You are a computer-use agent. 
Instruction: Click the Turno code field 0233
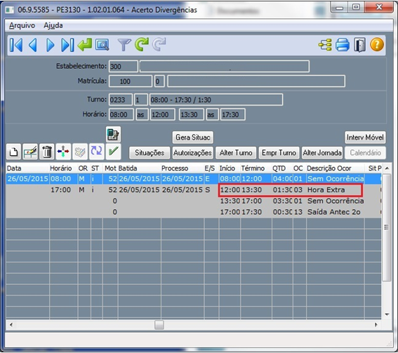[x=121, y=100]
